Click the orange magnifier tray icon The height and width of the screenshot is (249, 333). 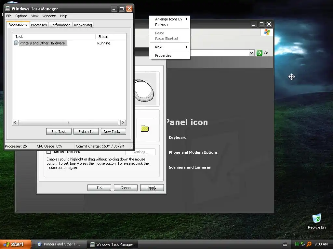309,244
